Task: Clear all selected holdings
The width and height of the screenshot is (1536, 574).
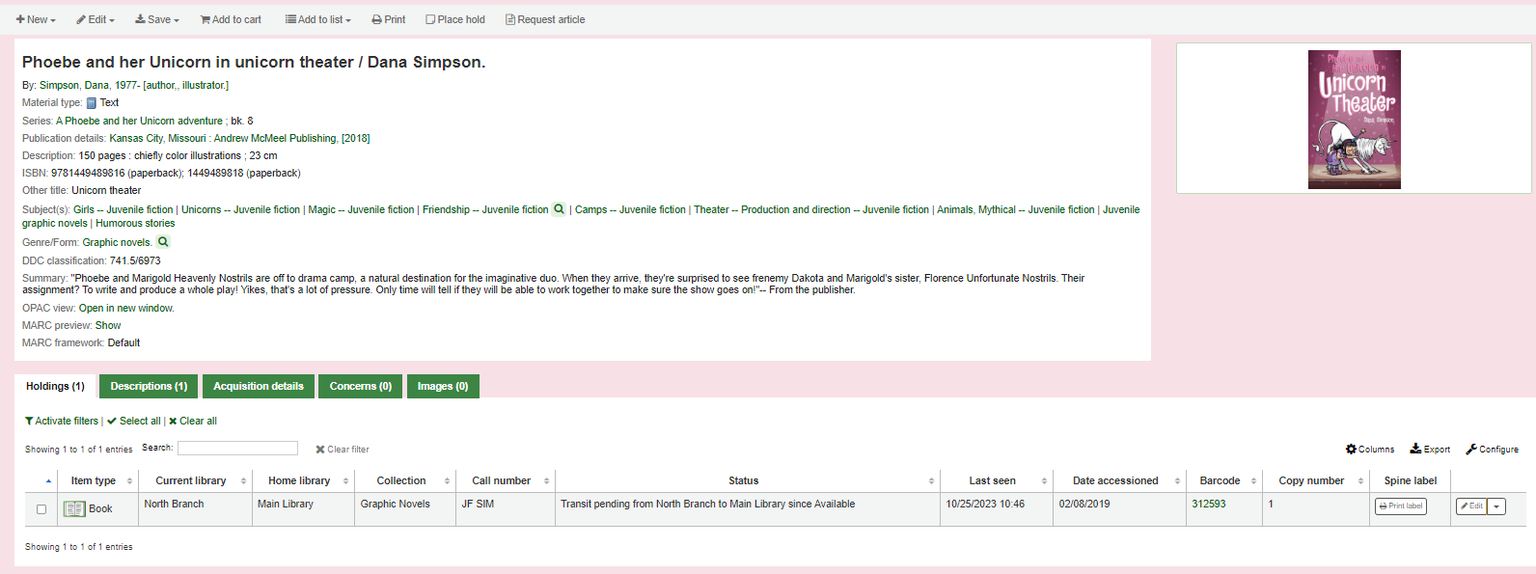Action: pyautogui.click(x=193, y=421)
